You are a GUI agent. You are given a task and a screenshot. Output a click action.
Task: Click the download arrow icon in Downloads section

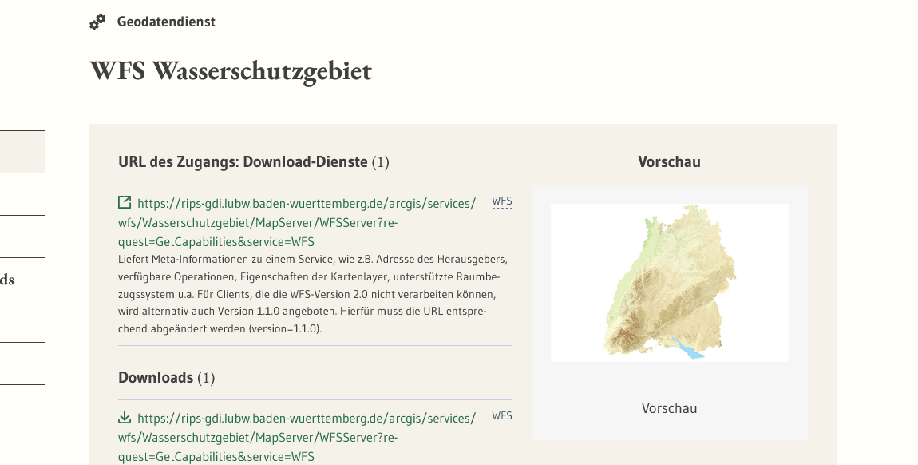coord(125,416)
